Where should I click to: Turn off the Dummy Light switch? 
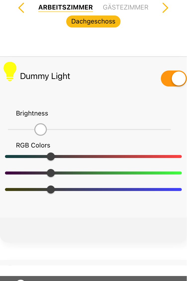pos(174,78)
